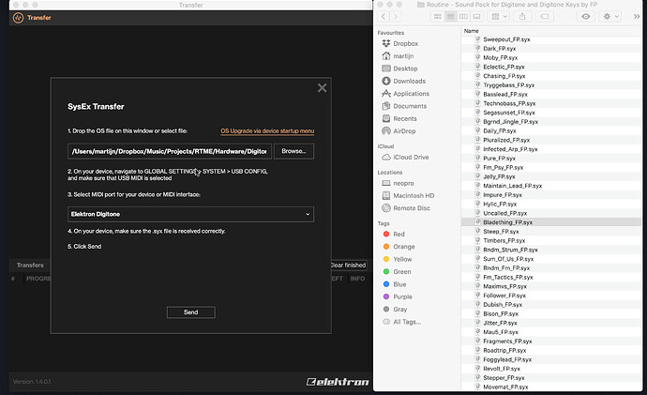Open Finder group-by options dropdown
Image resolution: width=647 pixels, height=395 pixels.
click(499, 17)
